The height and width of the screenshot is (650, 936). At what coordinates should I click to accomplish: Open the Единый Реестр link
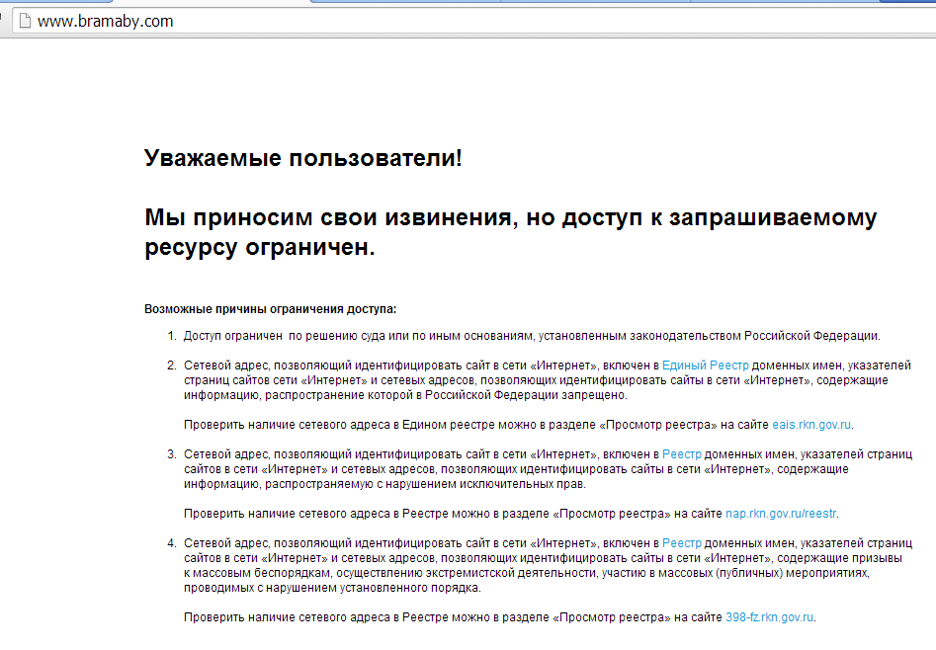(705, 366)
